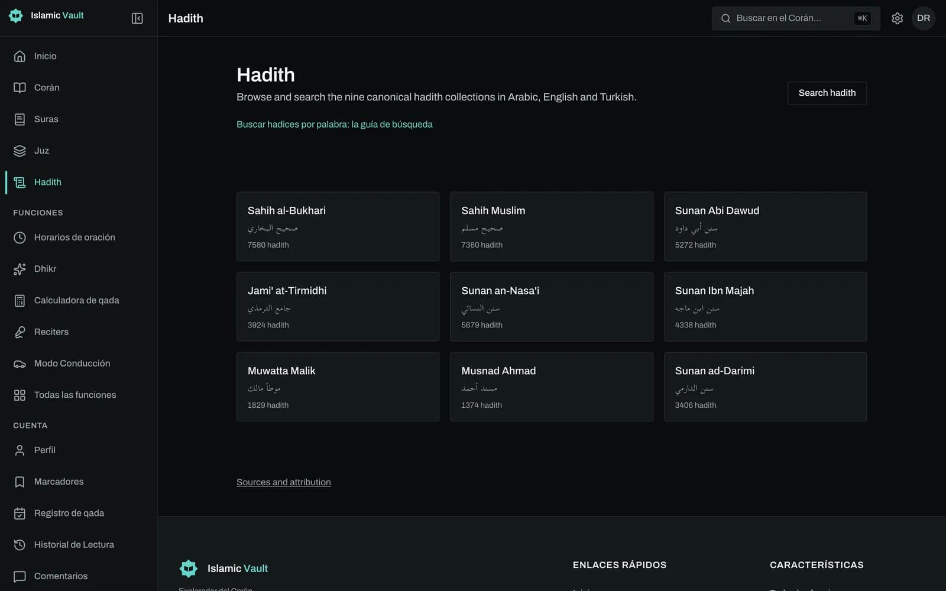Click the Suras list icon

point(20,119)
